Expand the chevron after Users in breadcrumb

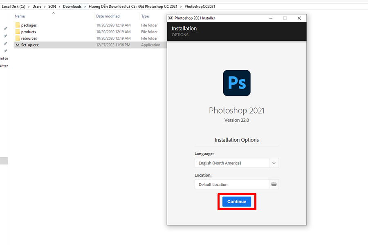pos(45,7)
